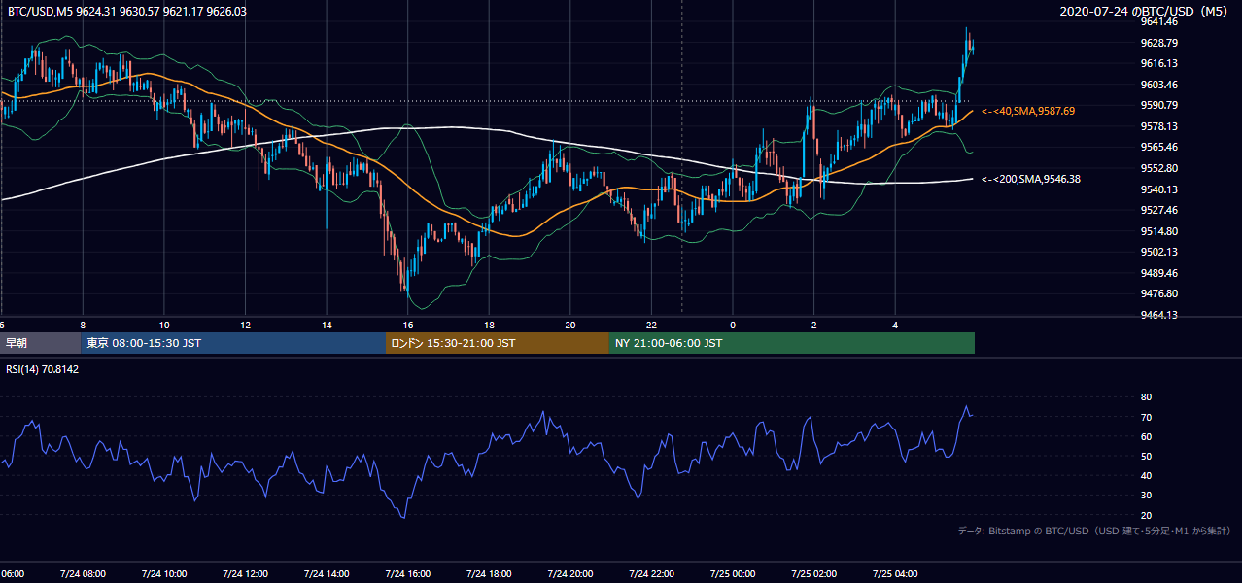The width and height of the screenshot is (1242, 583).
Task: Click the bottom time label 7/24 14:00
Action: pyautogui.click(x=326, y=574)
